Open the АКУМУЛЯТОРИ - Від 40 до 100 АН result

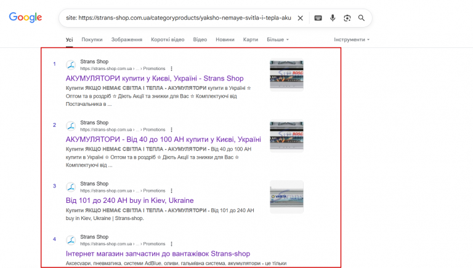pyautogui.click(x=163, y=140)
